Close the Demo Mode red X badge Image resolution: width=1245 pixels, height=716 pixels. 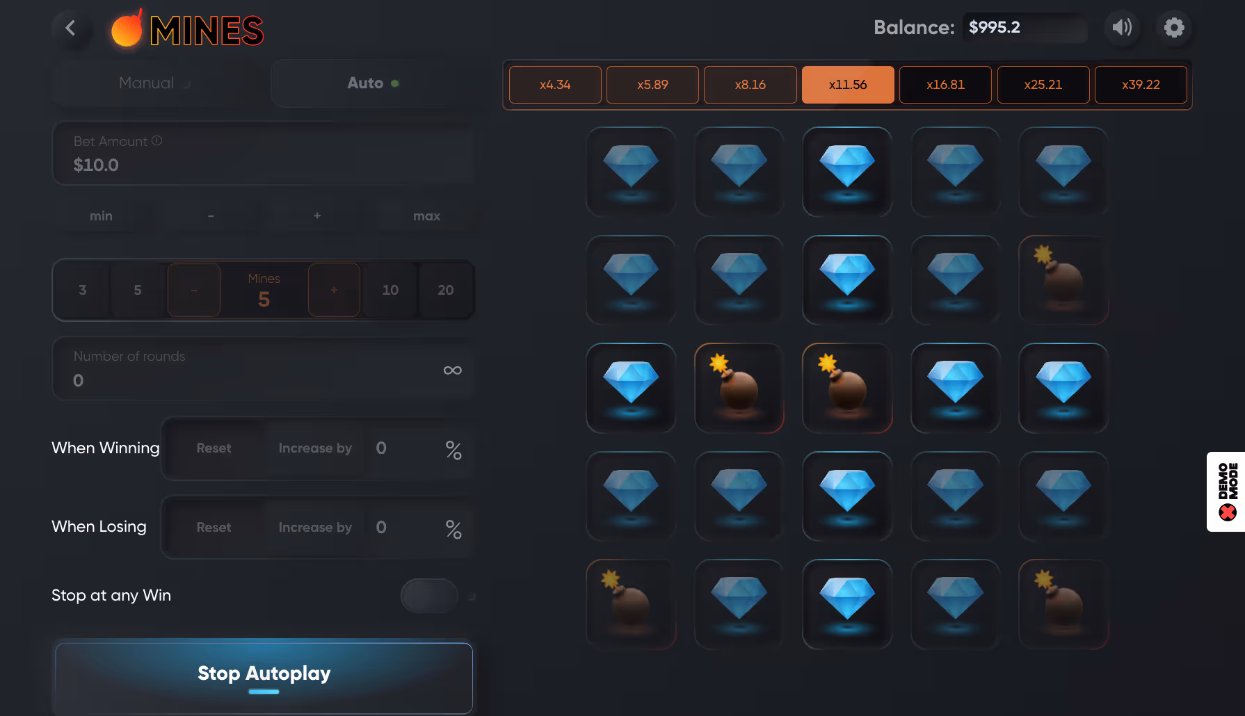coord(1228,512)
